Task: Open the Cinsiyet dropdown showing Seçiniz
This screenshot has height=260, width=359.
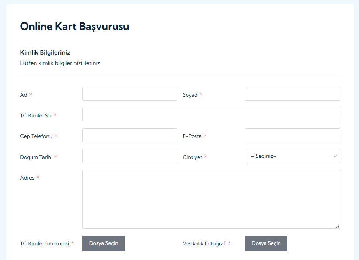Action: (x=287, y=156)
